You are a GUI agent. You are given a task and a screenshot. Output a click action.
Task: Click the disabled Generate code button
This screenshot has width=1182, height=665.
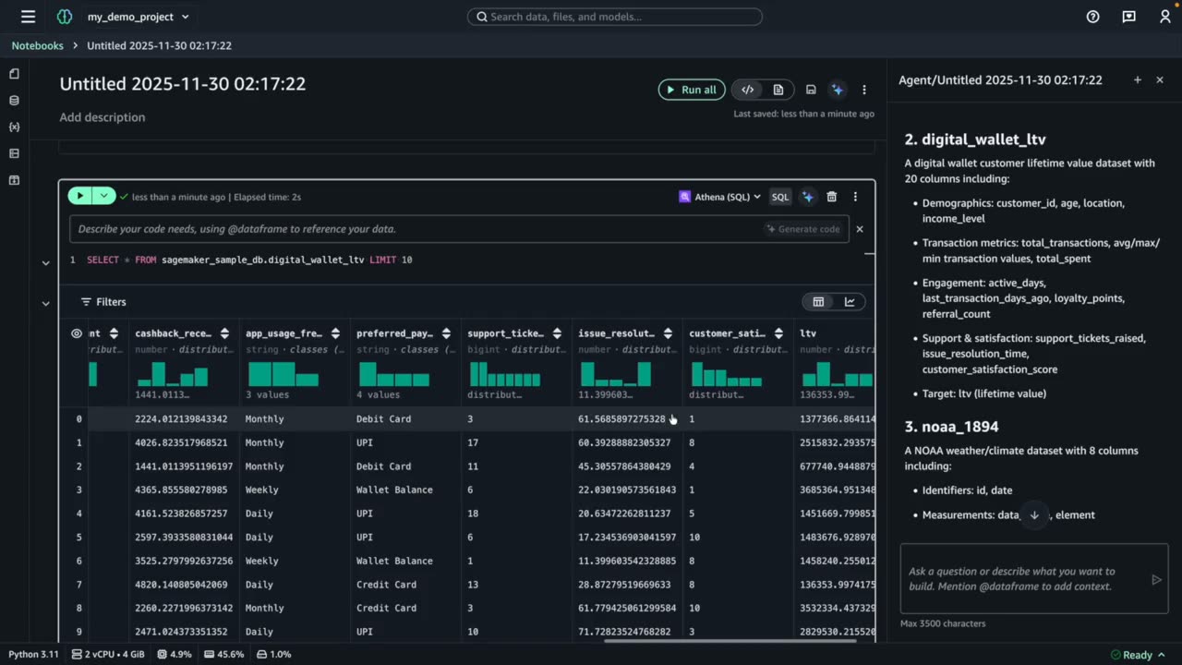pos(802,229)
